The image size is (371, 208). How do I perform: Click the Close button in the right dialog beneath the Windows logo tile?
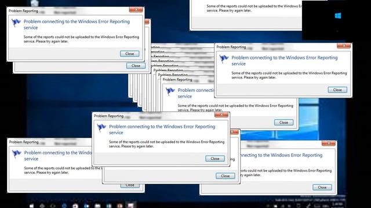337,90
